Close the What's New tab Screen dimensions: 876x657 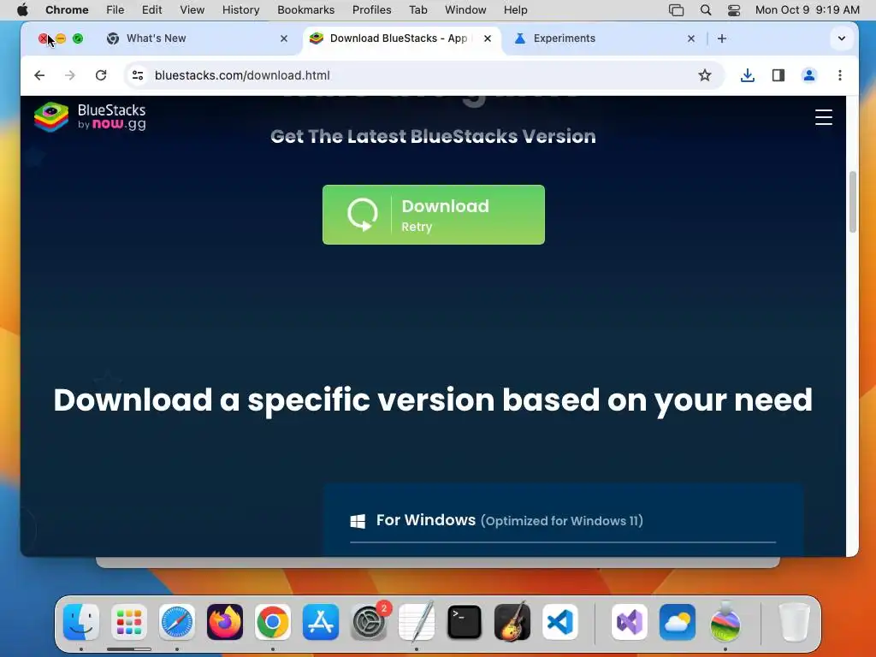point(284,38)
